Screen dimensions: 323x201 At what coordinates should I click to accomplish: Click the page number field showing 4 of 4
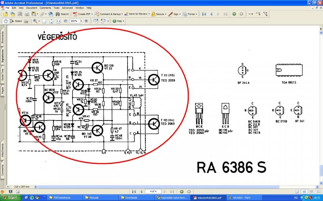pyautogui.click(x=153, y=191)
